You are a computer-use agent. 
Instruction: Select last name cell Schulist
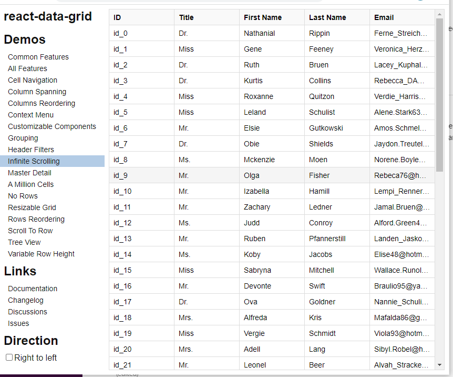pyautogui.click(x=337, y=112)
